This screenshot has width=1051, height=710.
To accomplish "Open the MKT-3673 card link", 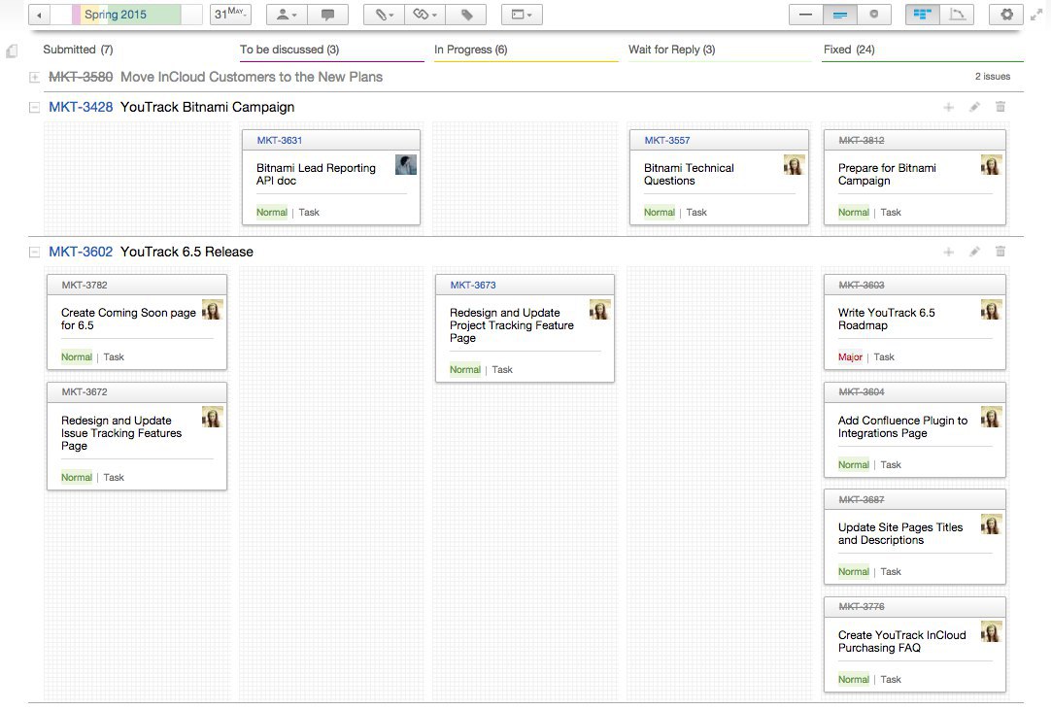I will 473,285.
